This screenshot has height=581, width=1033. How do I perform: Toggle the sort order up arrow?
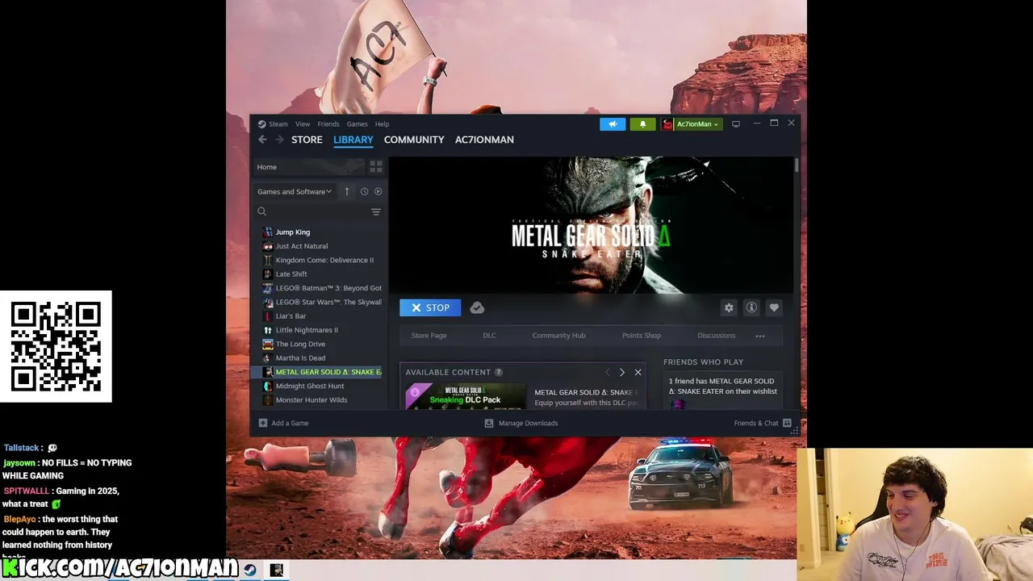347,191
